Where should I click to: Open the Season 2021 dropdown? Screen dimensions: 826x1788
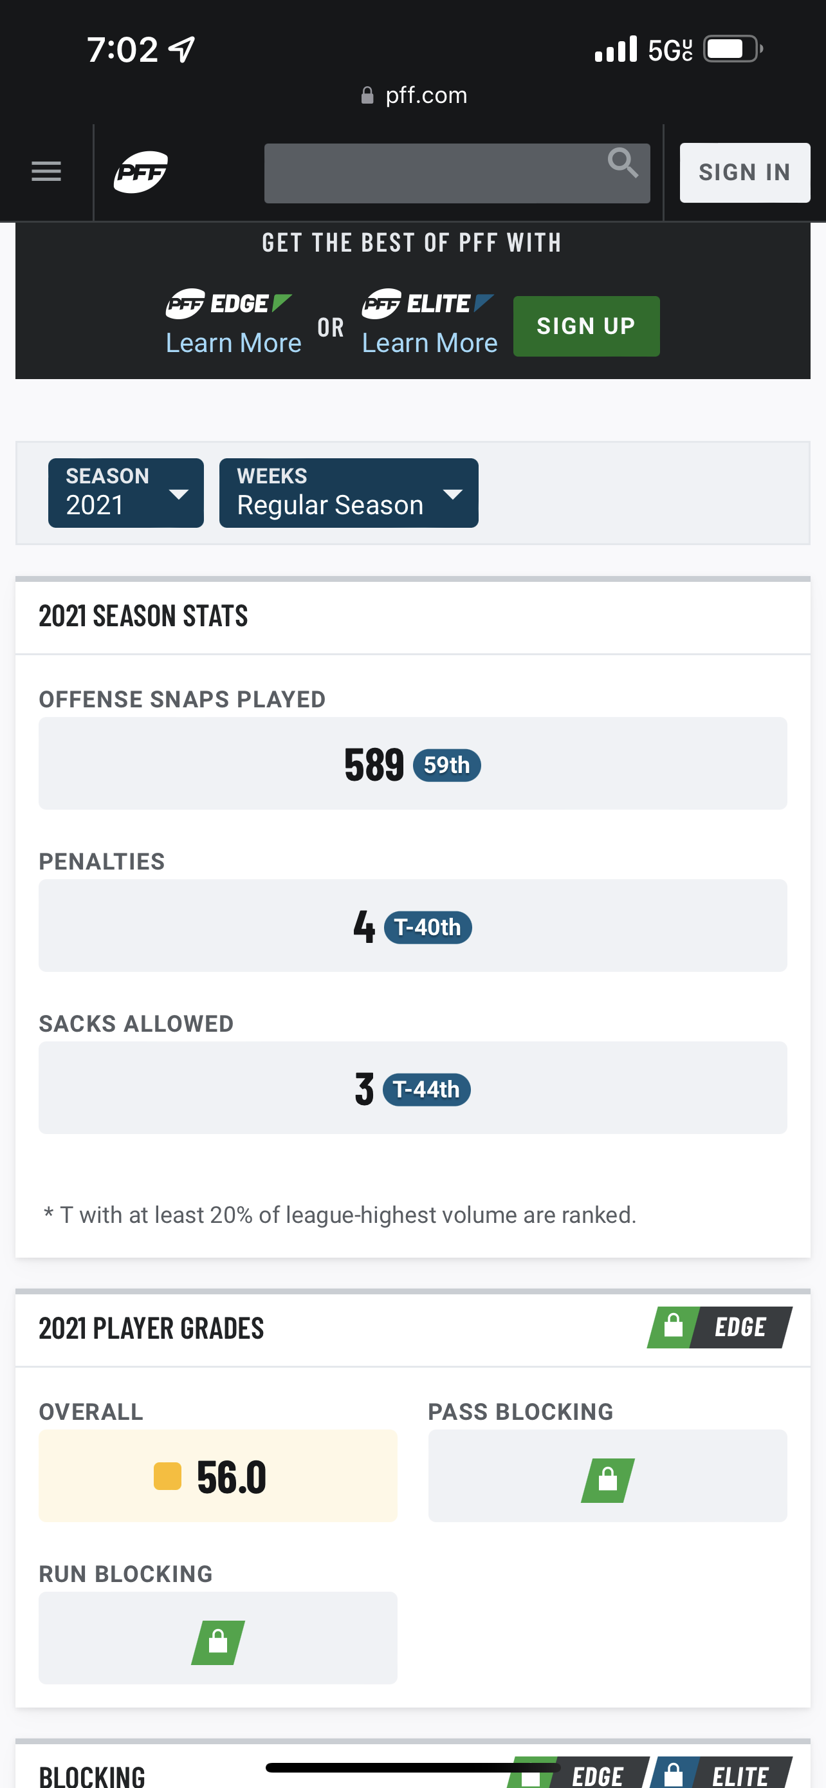pos(126,493)
